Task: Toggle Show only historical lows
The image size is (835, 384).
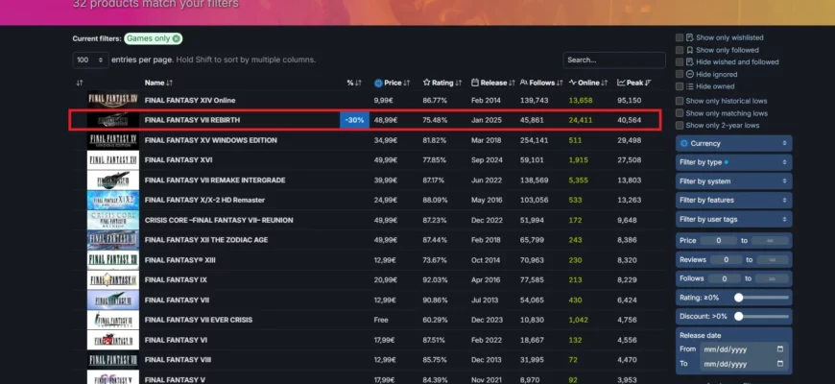Action: 680,100
